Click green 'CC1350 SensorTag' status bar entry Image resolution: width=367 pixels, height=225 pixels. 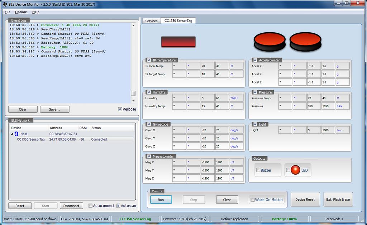135,219
